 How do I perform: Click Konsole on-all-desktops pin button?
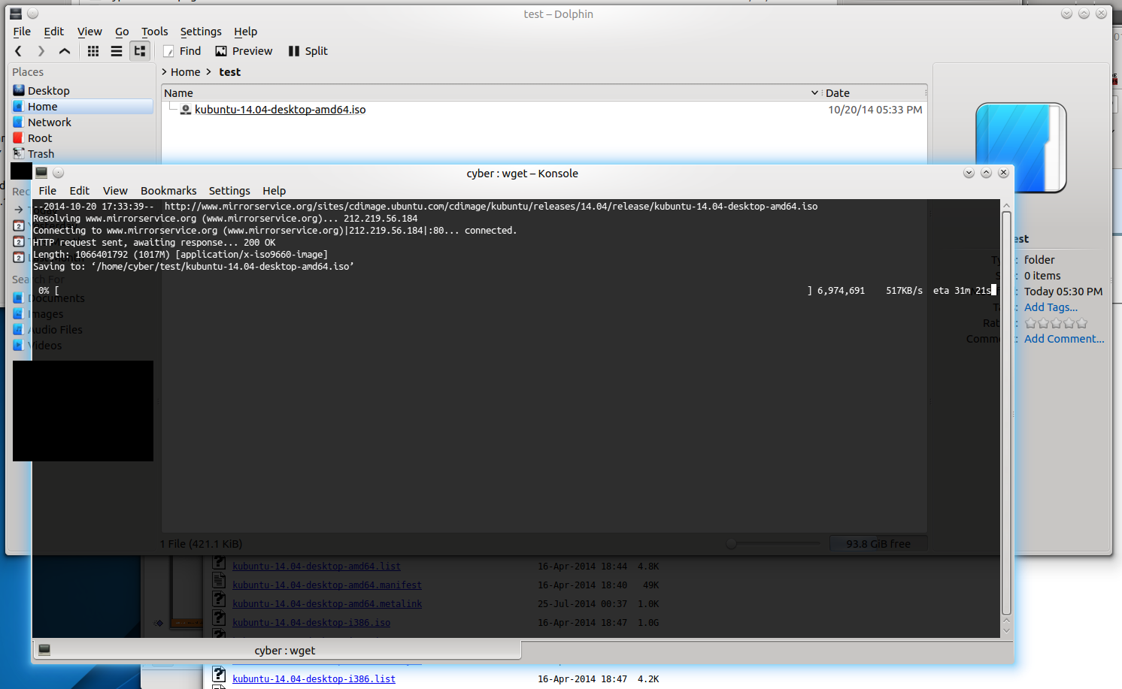59,173
